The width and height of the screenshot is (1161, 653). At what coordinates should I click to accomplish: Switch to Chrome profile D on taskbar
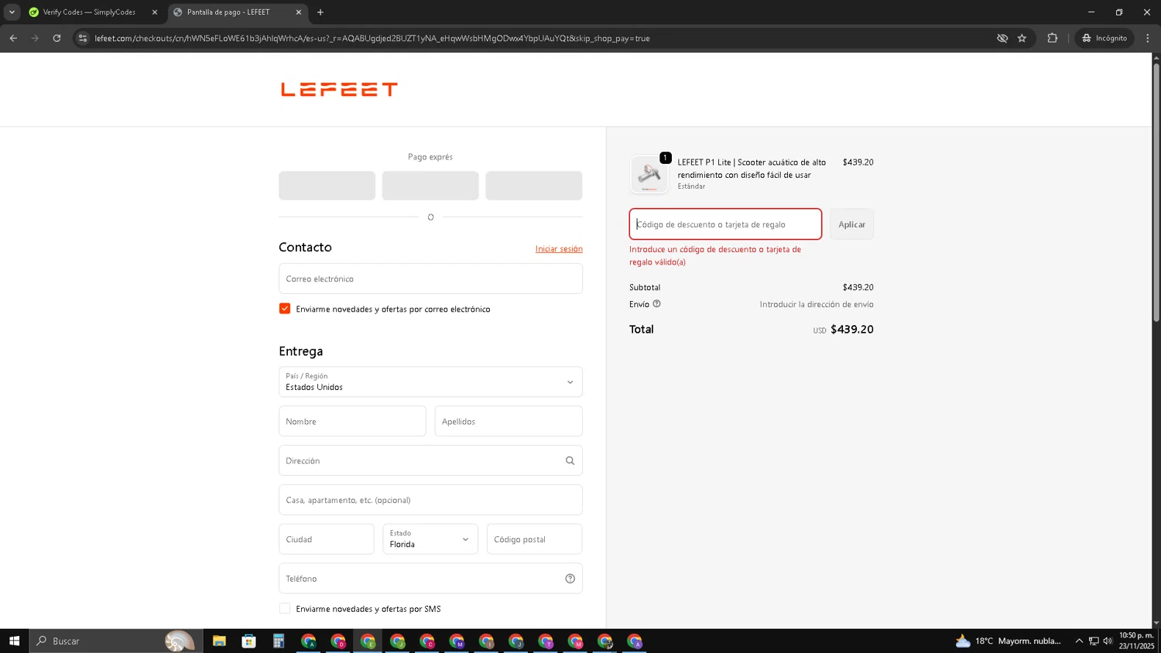click(338, 641)
